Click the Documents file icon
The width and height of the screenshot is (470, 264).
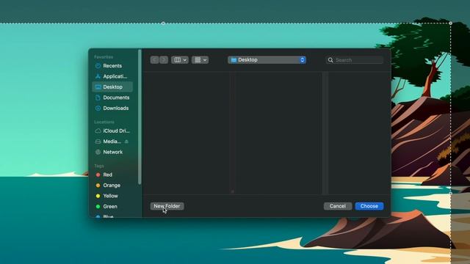(98, 98)
